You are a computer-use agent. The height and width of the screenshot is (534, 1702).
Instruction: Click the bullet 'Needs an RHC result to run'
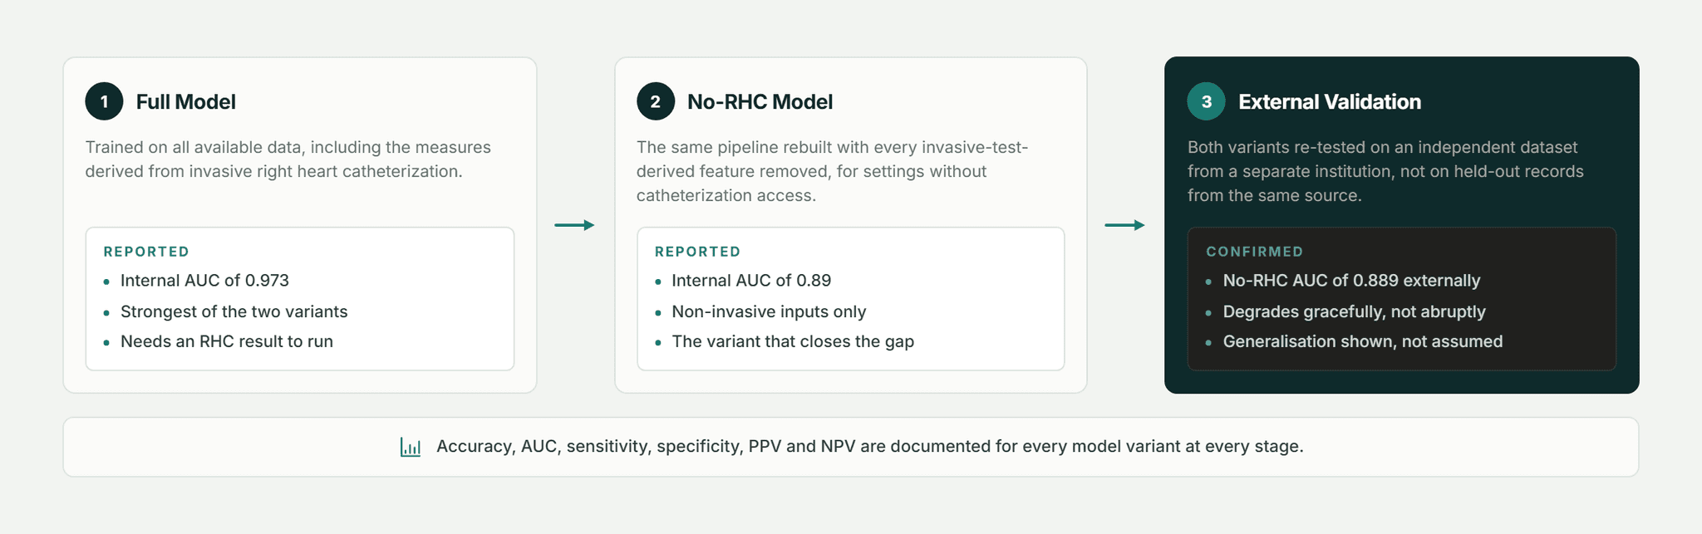227,341
